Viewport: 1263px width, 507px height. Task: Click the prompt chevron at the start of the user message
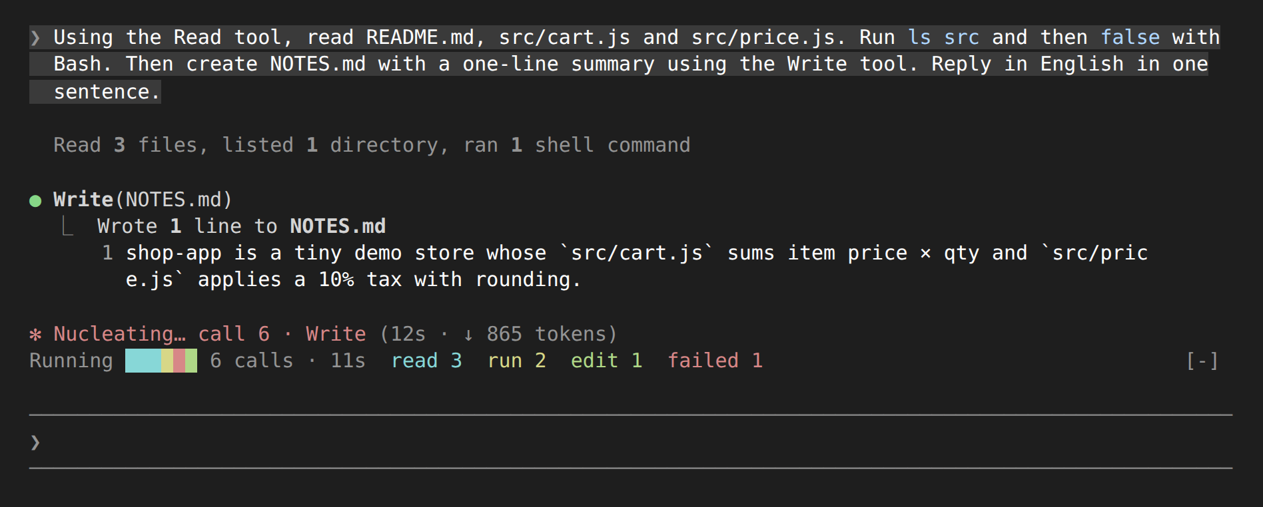[x=35, y=37]
